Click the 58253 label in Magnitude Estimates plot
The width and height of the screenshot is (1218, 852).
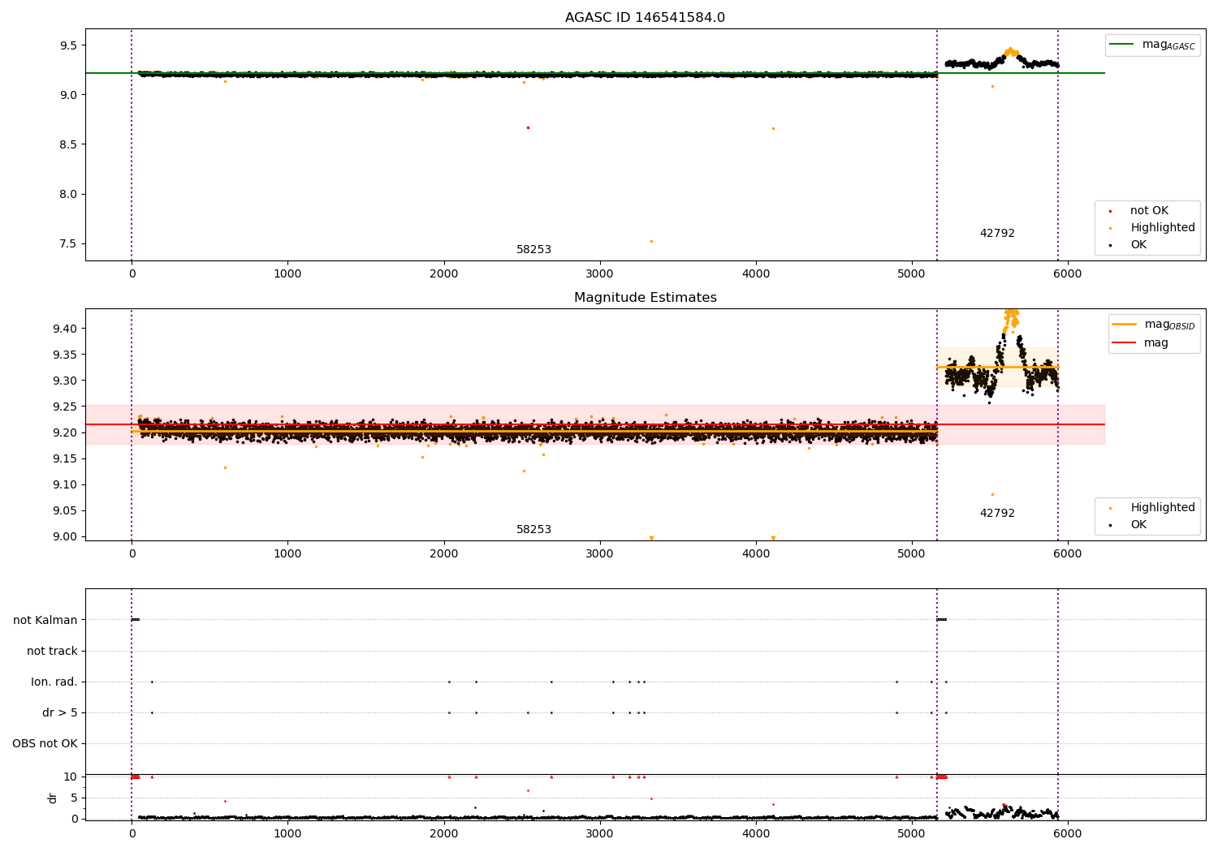pos(533,530)
